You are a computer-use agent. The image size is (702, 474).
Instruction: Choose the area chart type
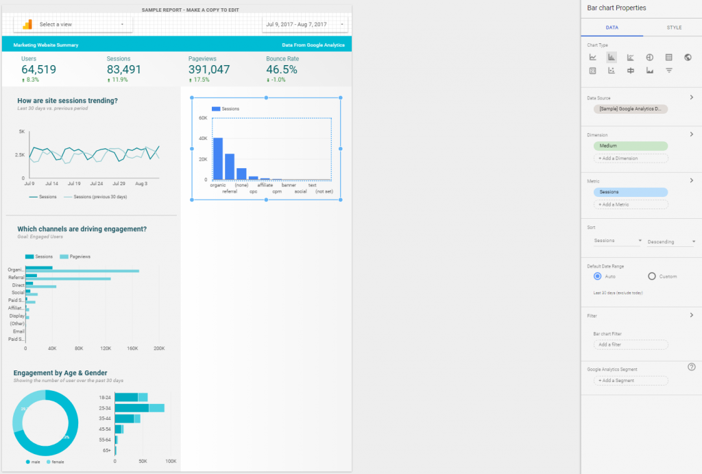click(649, 71)
